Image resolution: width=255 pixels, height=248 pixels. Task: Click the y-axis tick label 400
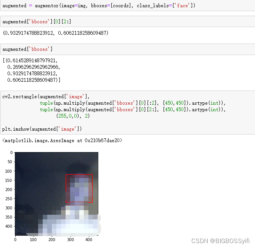click(9, 226)
